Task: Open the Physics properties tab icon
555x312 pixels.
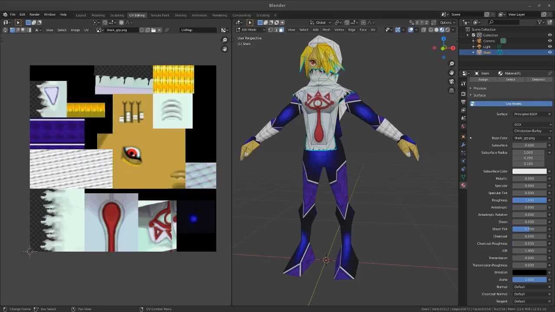Action: (x=464, y=161)
